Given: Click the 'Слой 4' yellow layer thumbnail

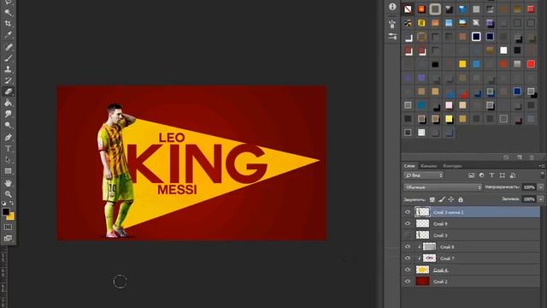Looking at the screenshot, I should (422, 269).
